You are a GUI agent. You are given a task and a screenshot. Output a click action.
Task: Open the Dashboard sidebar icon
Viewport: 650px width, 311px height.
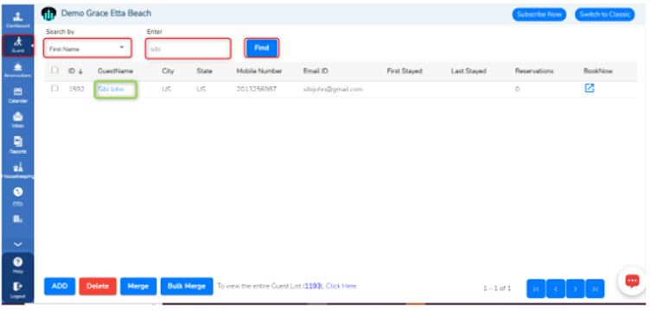[17, 20]
